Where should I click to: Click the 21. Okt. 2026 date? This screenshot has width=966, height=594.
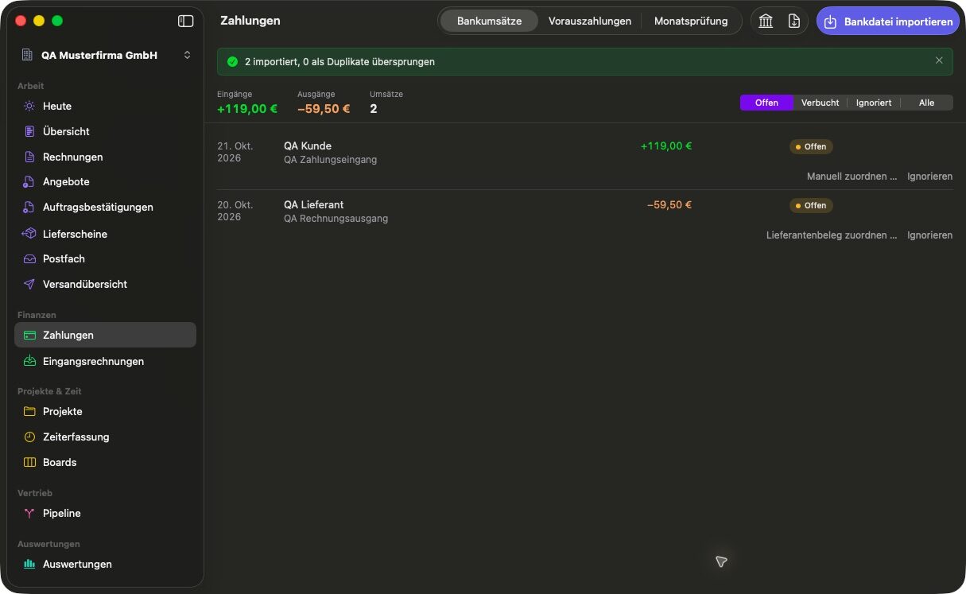[235, 152]
